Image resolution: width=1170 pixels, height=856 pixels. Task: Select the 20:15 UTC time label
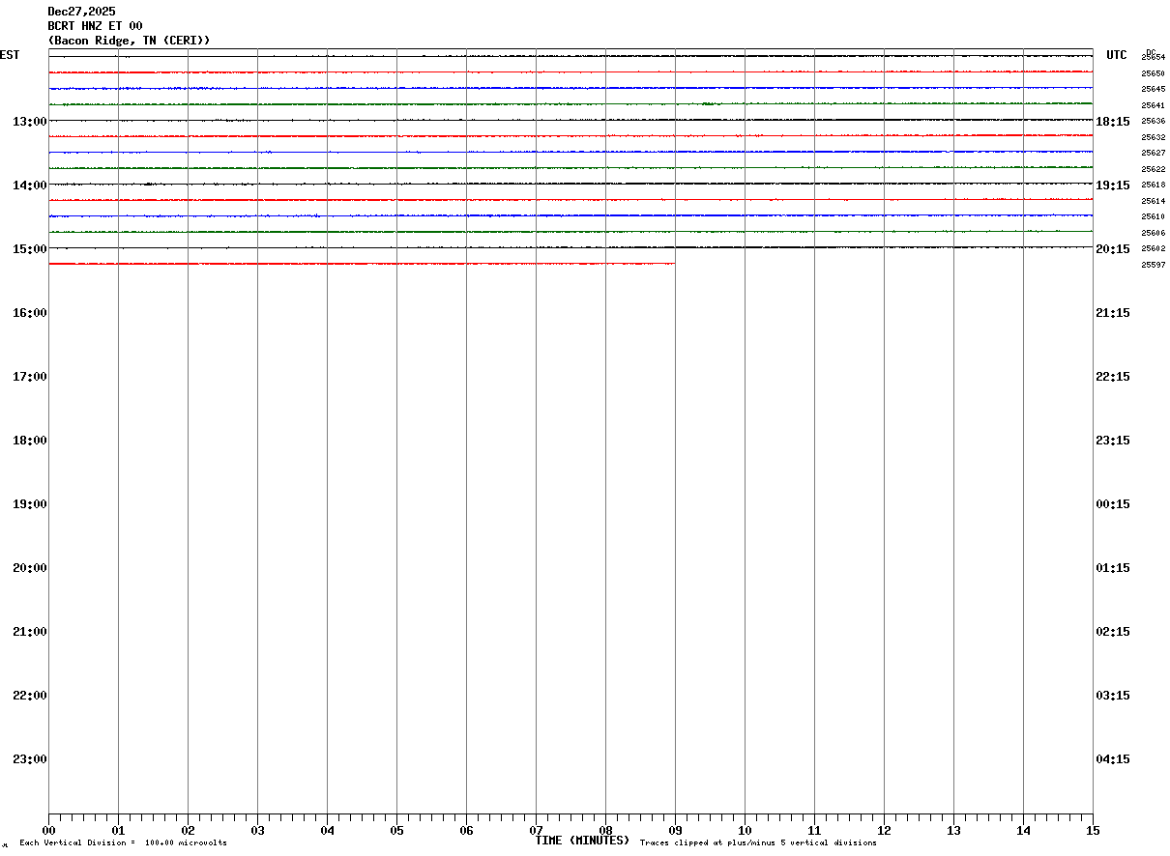(1113, 248)
